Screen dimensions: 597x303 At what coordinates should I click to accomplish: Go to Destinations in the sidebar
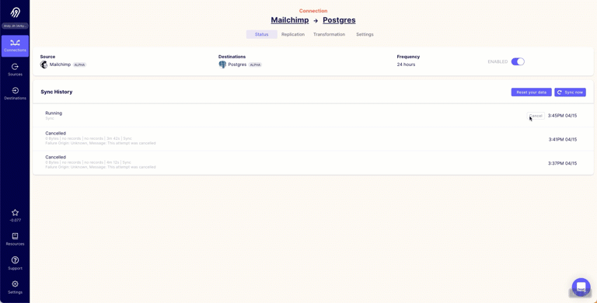pos(15,94)
